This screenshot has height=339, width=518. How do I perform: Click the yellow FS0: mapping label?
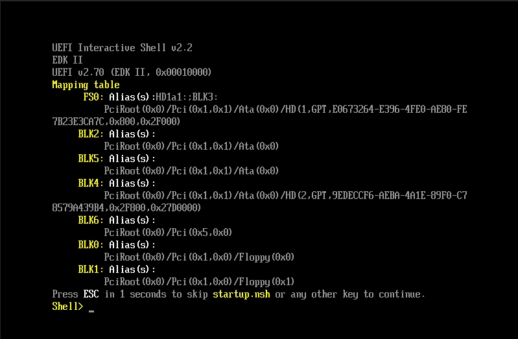[x=93, y=97]
